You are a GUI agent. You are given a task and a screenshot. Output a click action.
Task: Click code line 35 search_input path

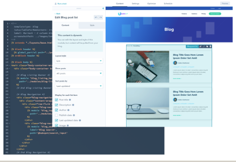(49, 133)
